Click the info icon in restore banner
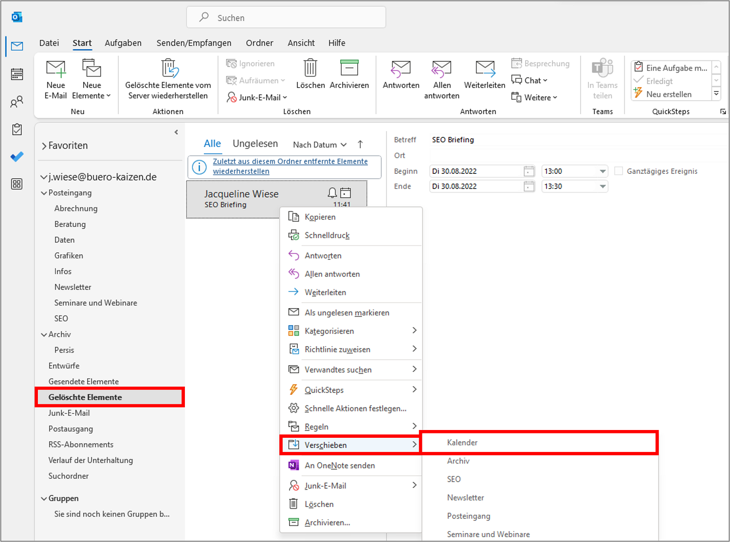This screenshot has width=730, height=542. point(199,167)
